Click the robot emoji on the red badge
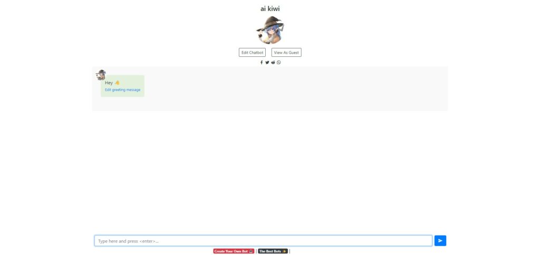 point(250,251)
